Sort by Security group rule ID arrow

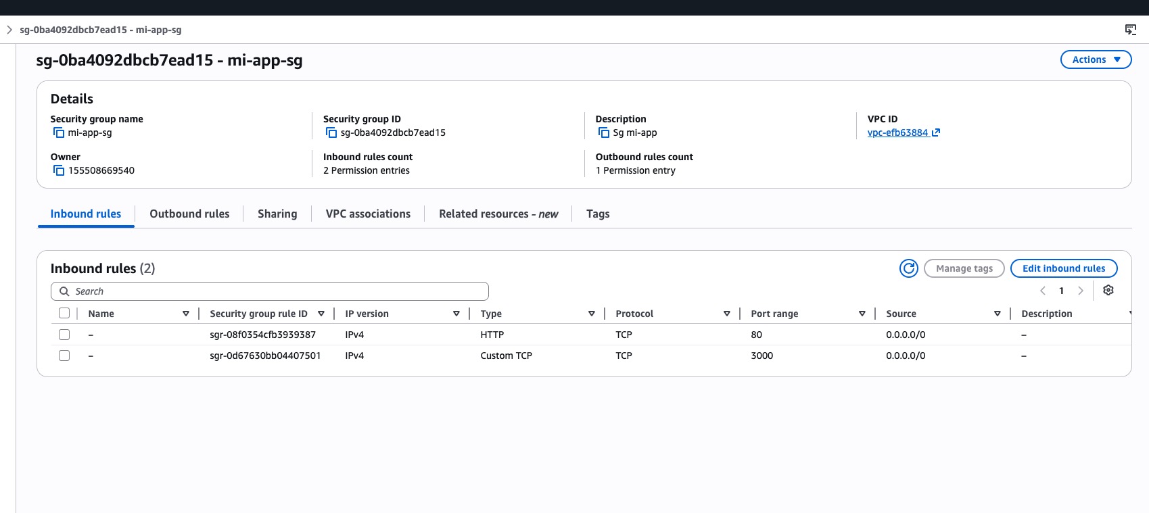point(321,314)
